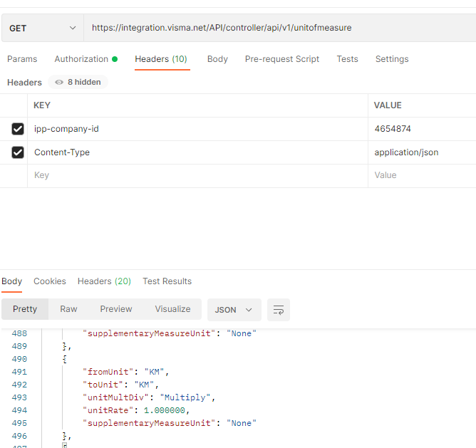Switch to the Params tab
This screenshot has width=476, height=448.
pyautogui.click(x=22, y=59)
